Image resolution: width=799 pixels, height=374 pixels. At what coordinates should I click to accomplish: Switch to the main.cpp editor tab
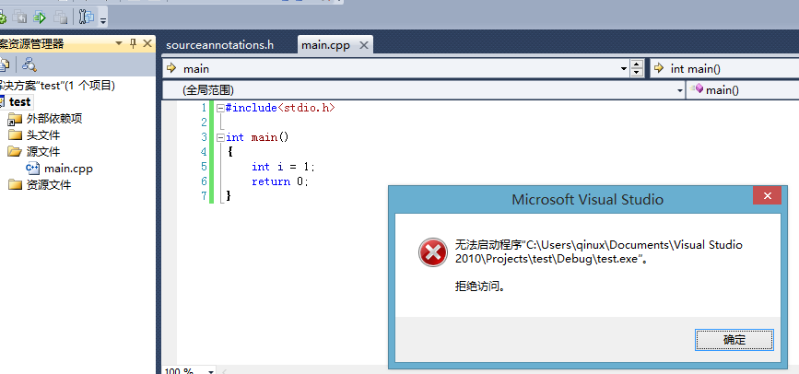pos(325,45)
